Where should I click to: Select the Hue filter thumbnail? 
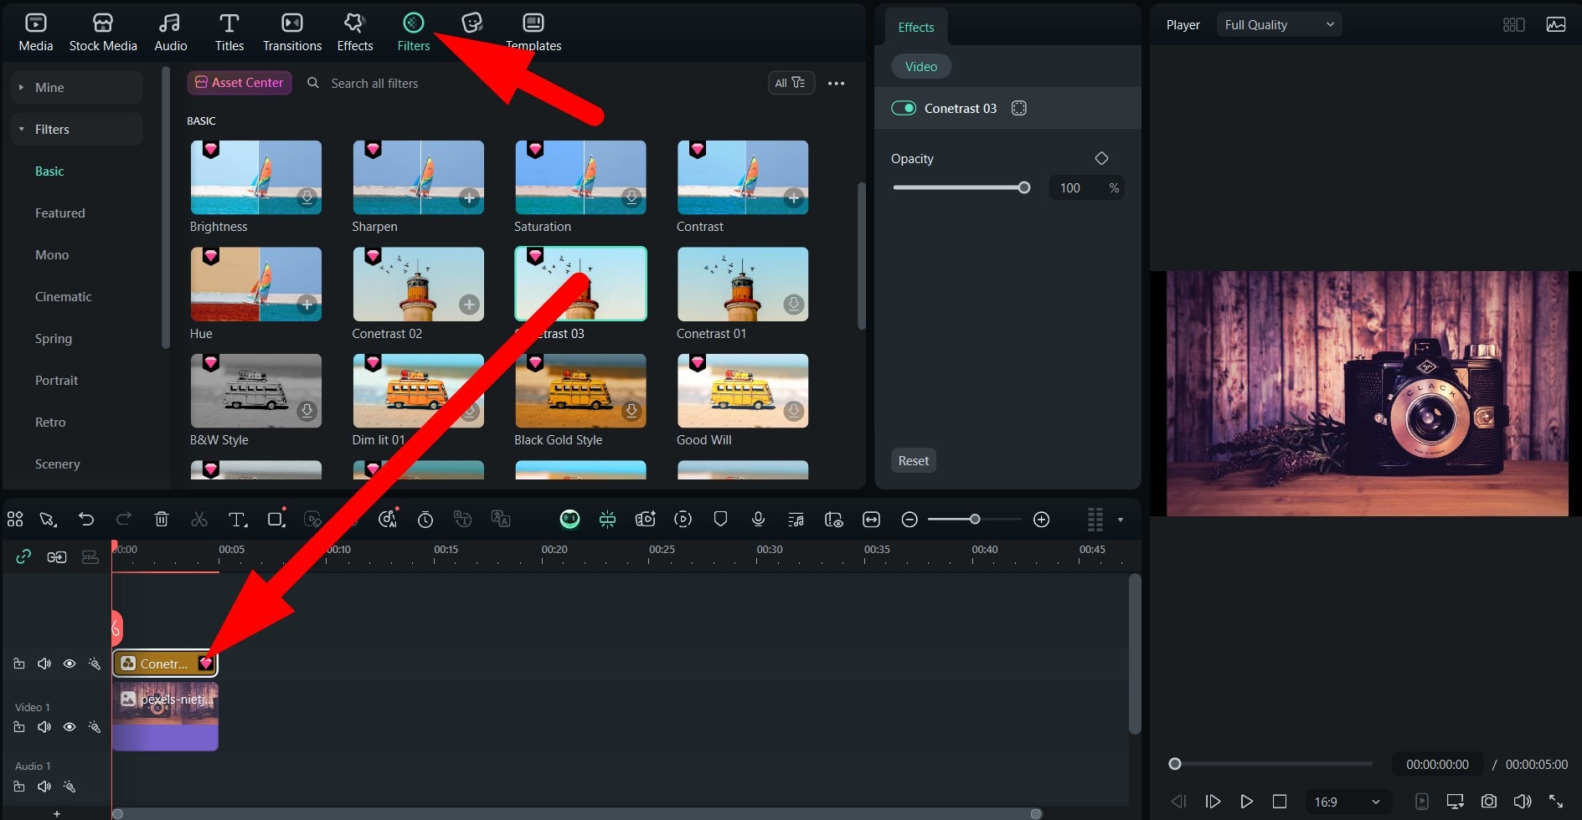[x=256, y=284]
